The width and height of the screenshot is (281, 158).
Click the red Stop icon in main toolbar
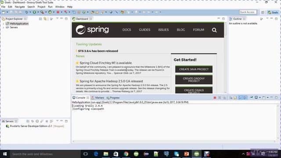pos(58,12)
